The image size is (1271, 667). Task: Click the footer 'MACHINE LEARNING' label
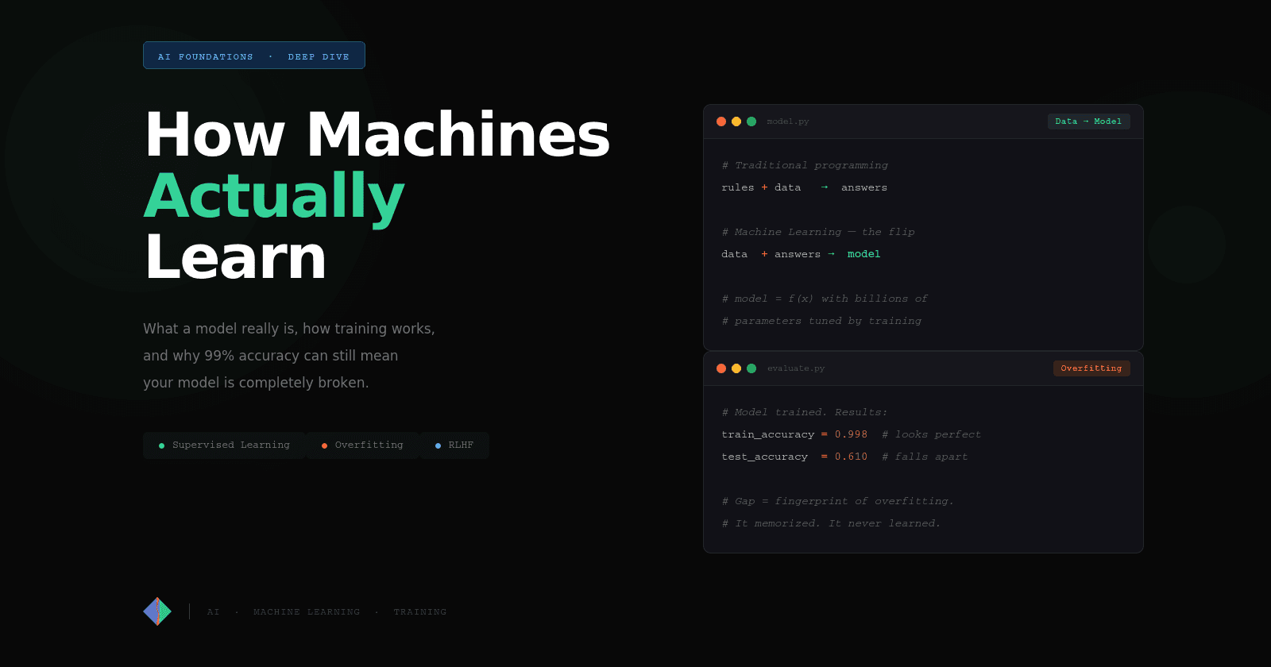(x=307, y=612)
